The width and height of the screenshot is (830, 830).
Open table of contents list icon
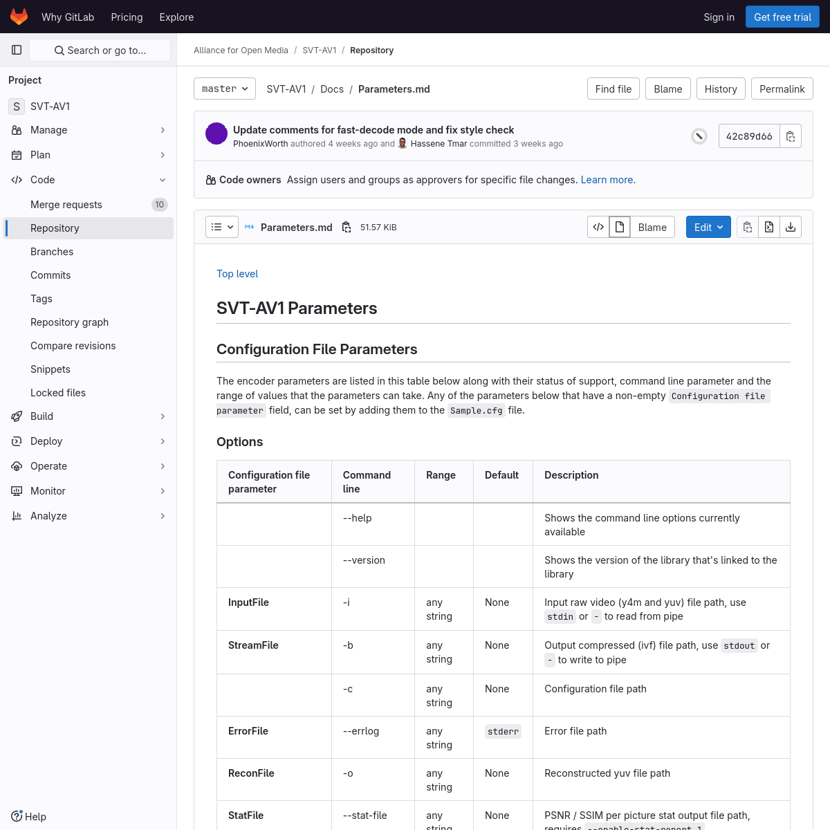(222, 227)
